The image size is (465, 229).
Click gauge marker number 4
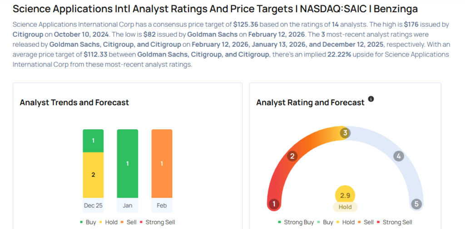click(x=398, y=156)
